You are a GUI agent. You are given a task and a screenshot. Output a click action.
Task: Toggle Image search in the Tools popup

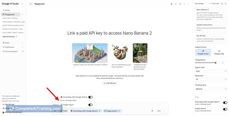point(90,105)
